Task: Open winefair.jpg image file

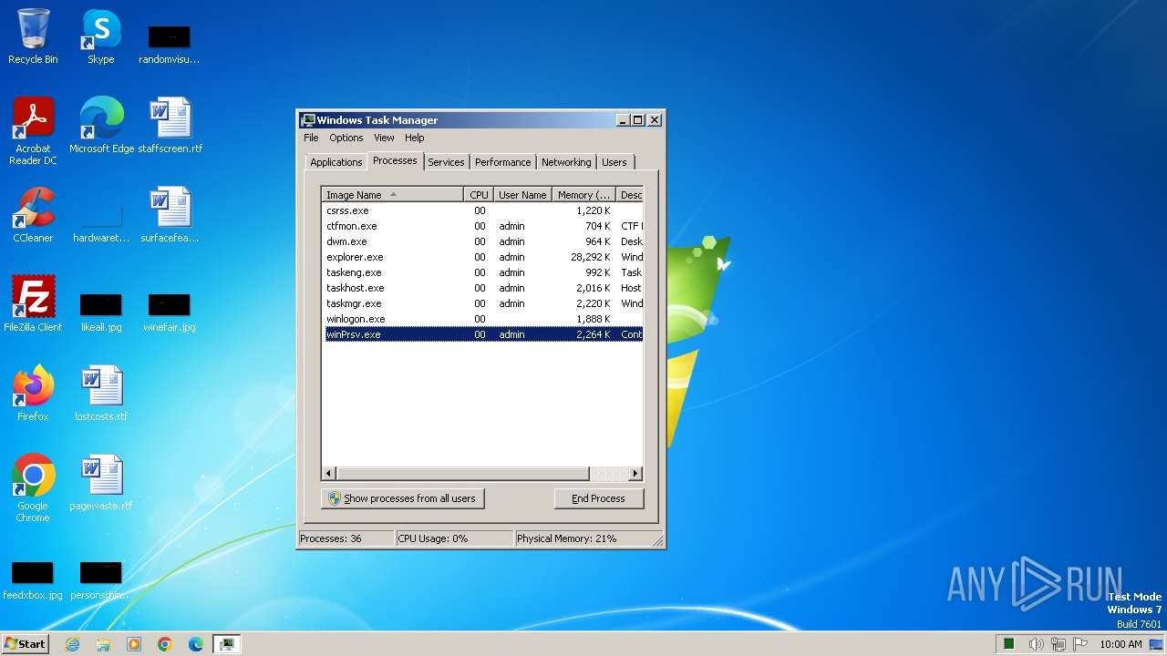Action: coord(170,313)
